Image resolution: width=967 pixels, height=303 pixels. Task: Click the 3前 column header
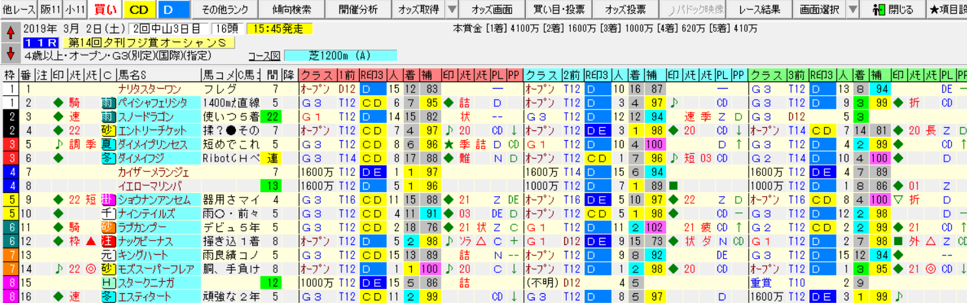(x=798, y=74)
